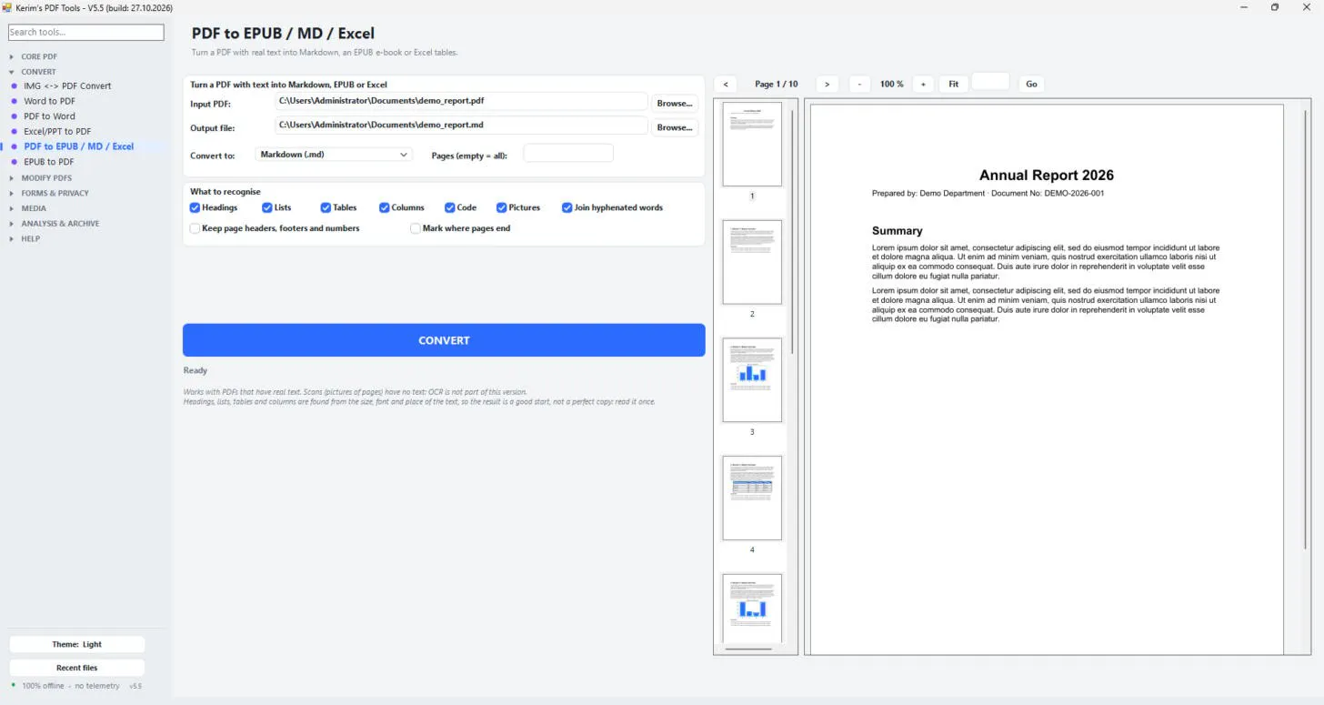Select page 3 thumbnail
The image size is (1324, 705).
point(752,380)
